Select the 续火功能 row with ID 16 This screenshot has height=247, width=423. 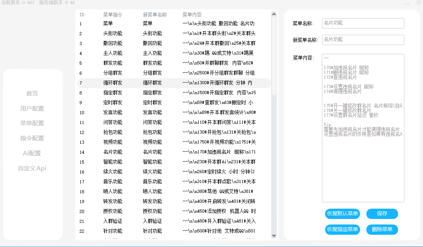click(x=174, y=172)
